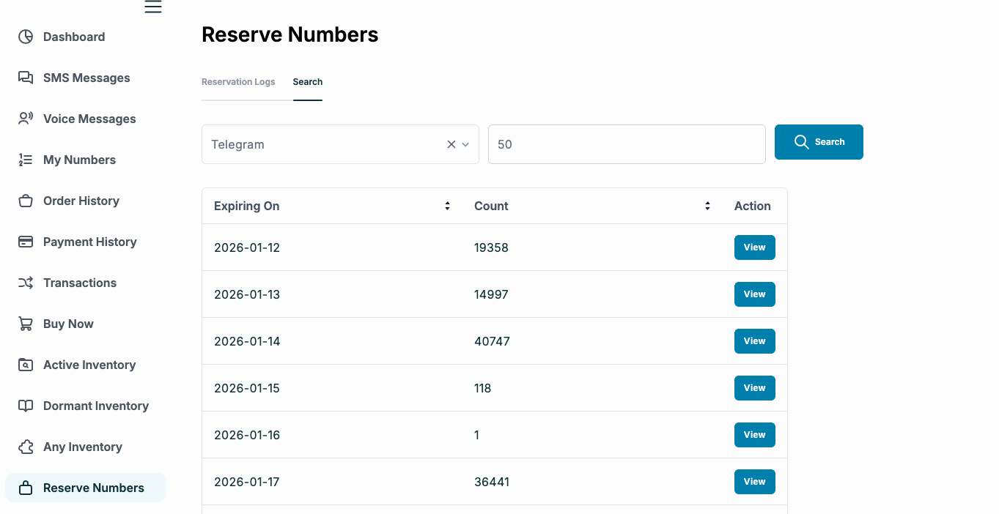Switch to Reservation Logs tab
Screen dimensions: 999x514
pos(238,82)
